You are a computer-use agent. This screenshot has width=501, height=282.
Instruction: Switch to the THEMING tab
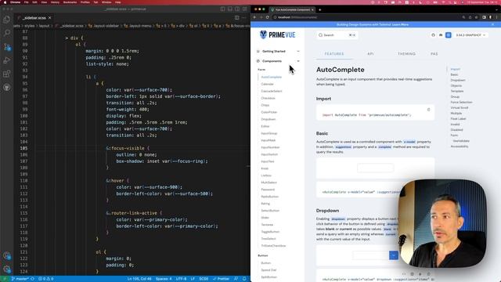point(406,54)
